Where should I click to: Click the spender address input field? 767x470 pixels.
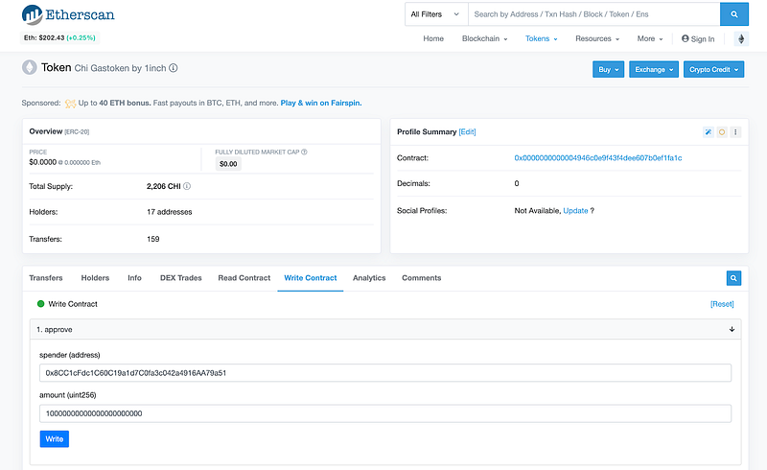[x=385, y=373]
